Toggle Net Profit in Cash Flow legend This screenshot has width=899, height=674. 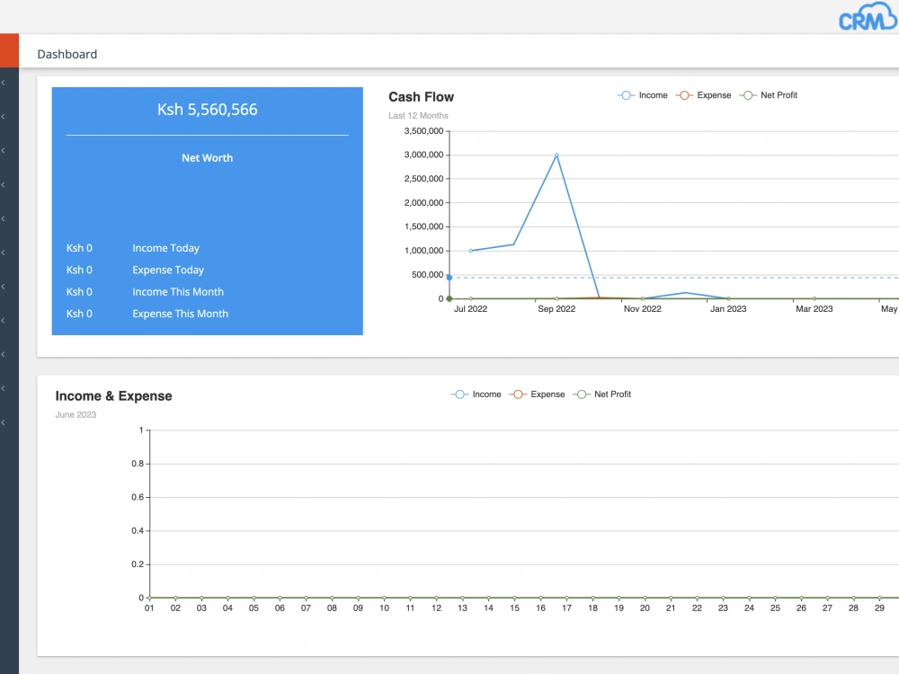coord(769,95)
